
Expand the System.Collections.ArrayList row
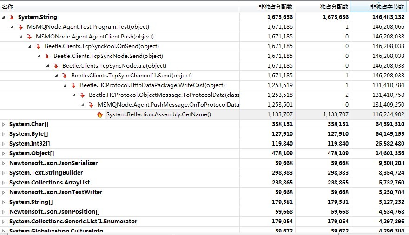coord(3,183)
